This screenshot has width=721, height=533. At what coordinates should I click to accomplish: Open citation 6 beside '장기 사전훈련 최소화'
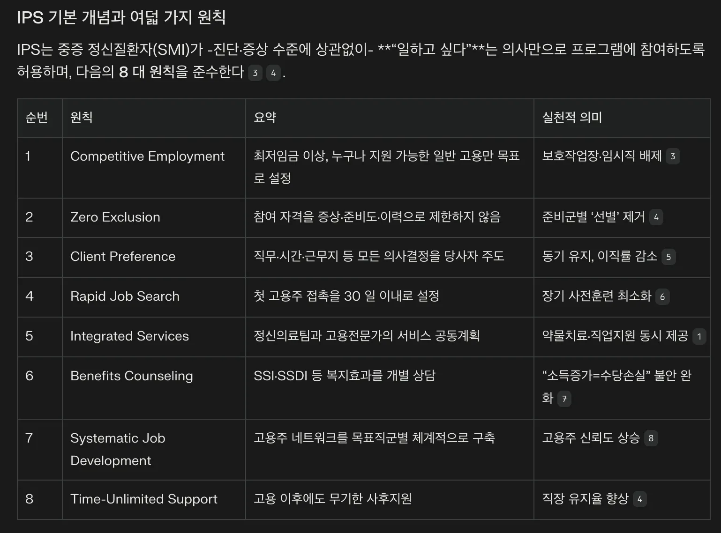(661, 296)
